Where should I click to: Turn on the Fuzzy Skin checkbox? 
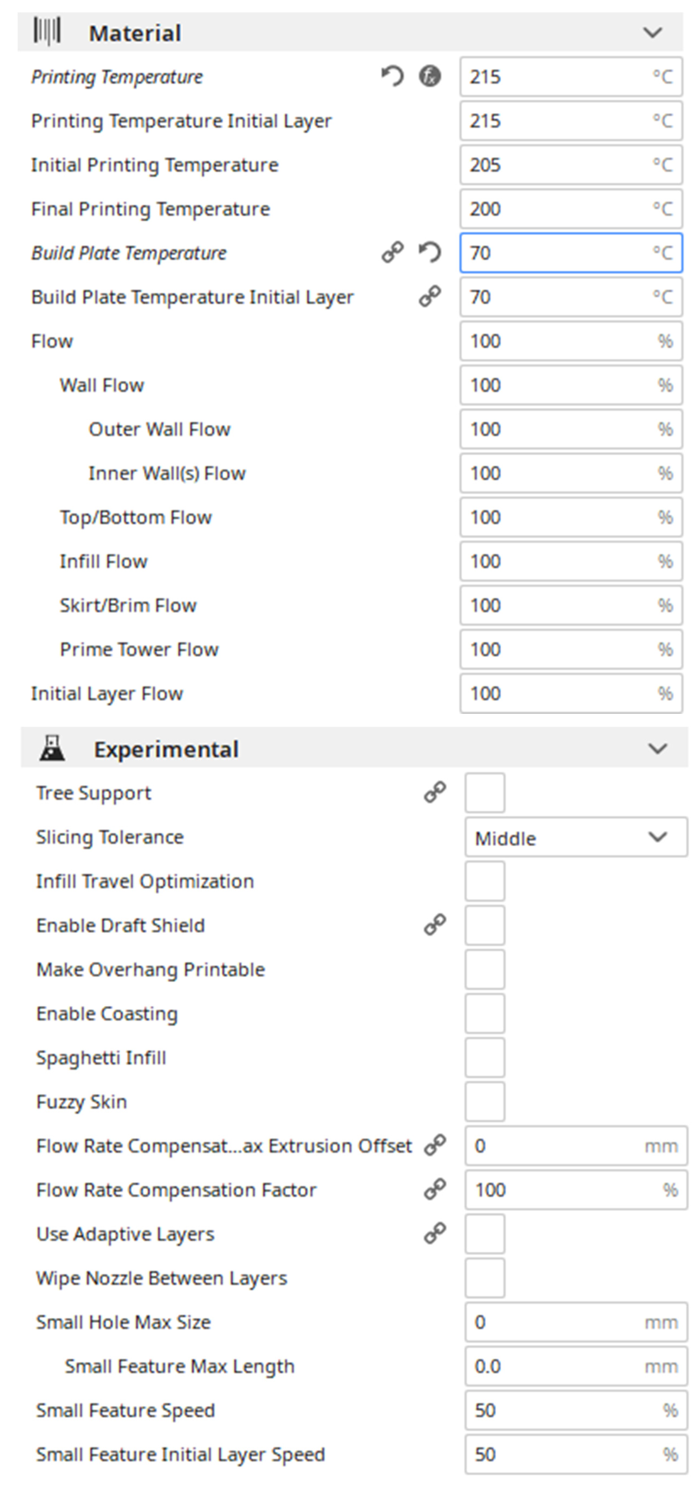coord(484,1101)
